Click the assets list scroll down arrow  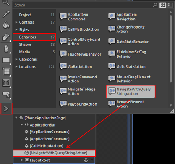[x=171, y=106]
